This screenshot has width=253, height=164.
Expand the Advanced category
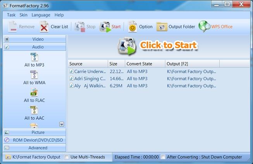(x=34, y=148)
